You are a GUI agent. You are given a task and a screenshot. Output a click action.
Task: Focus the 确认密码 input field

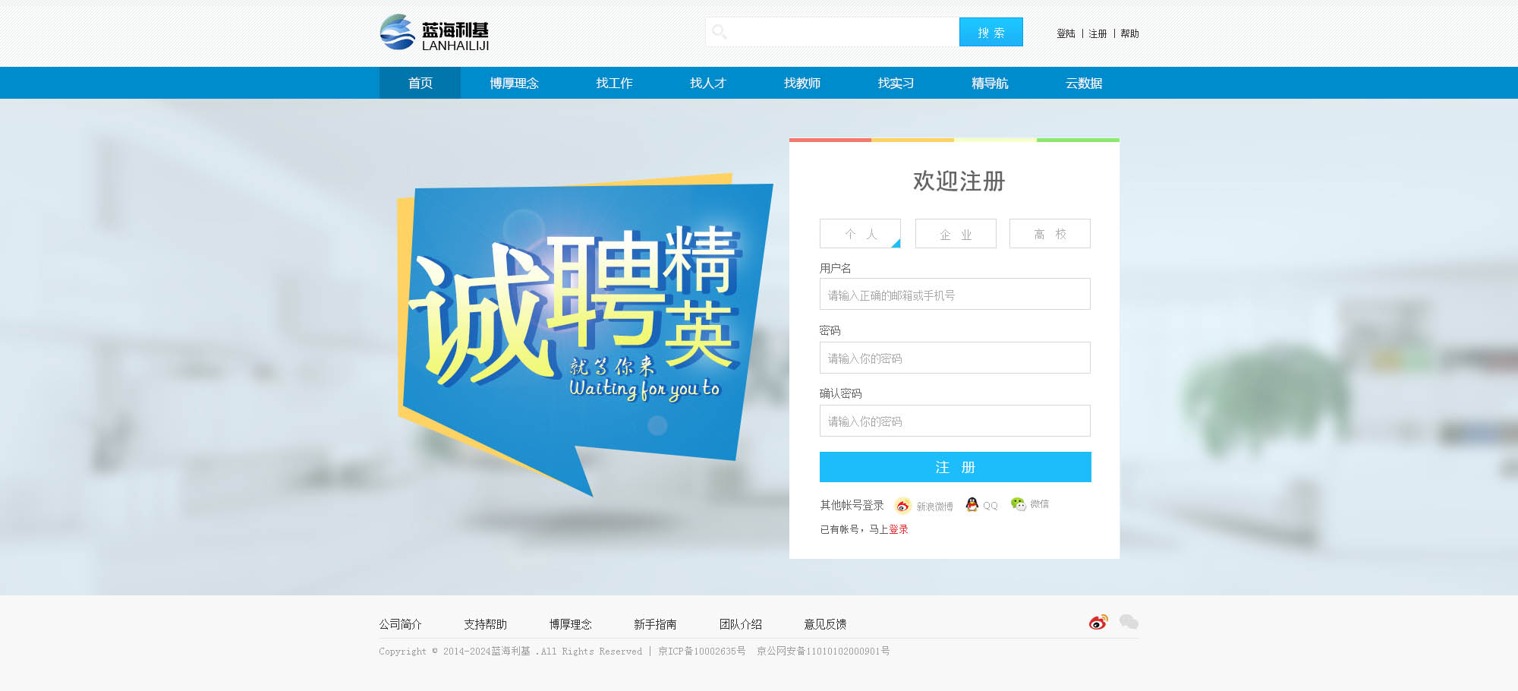point(955,421)
